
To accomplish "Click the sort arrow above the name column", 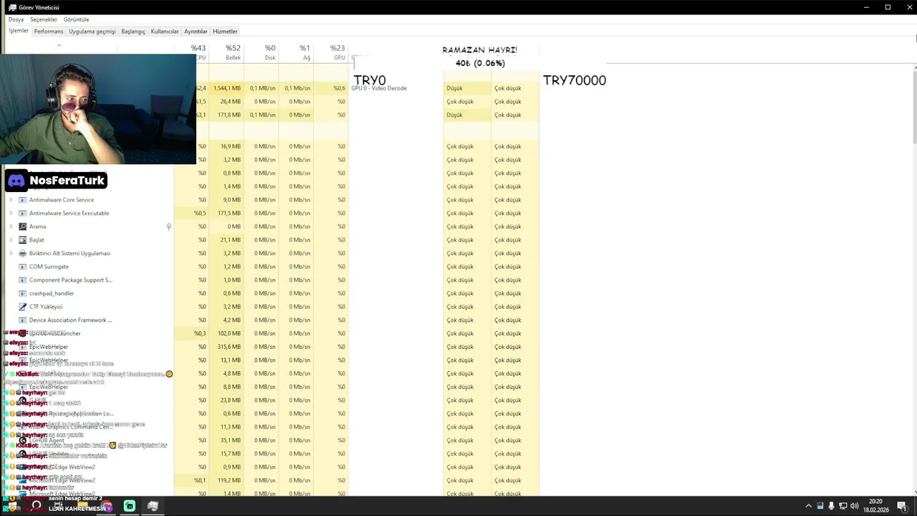I will (59, 45).
